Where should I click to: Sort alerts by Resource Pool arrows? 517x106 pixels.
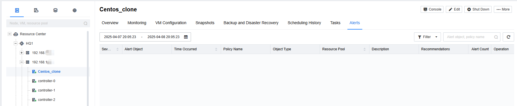tap(365, 49)
